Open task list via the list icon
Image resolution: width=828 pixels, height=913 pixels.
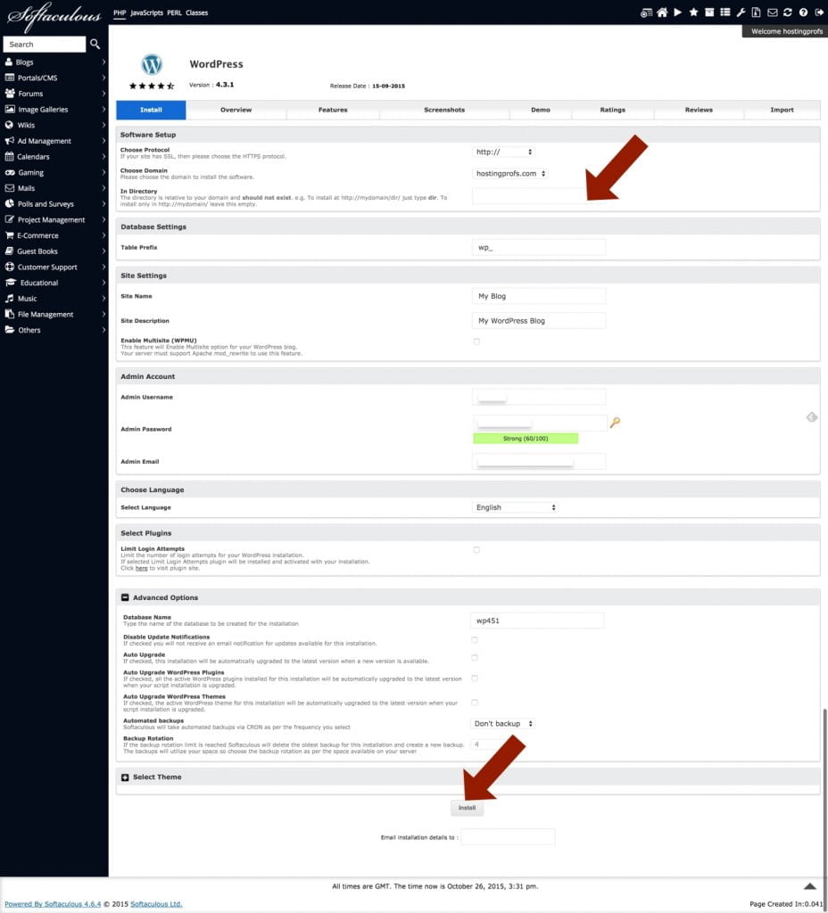click(724, 12)
